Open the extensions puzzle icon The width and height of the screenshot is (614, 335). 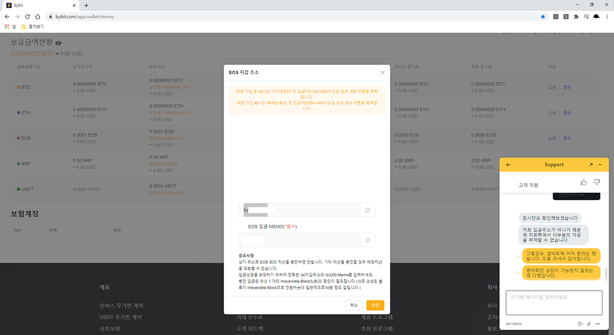coord(576,17)
